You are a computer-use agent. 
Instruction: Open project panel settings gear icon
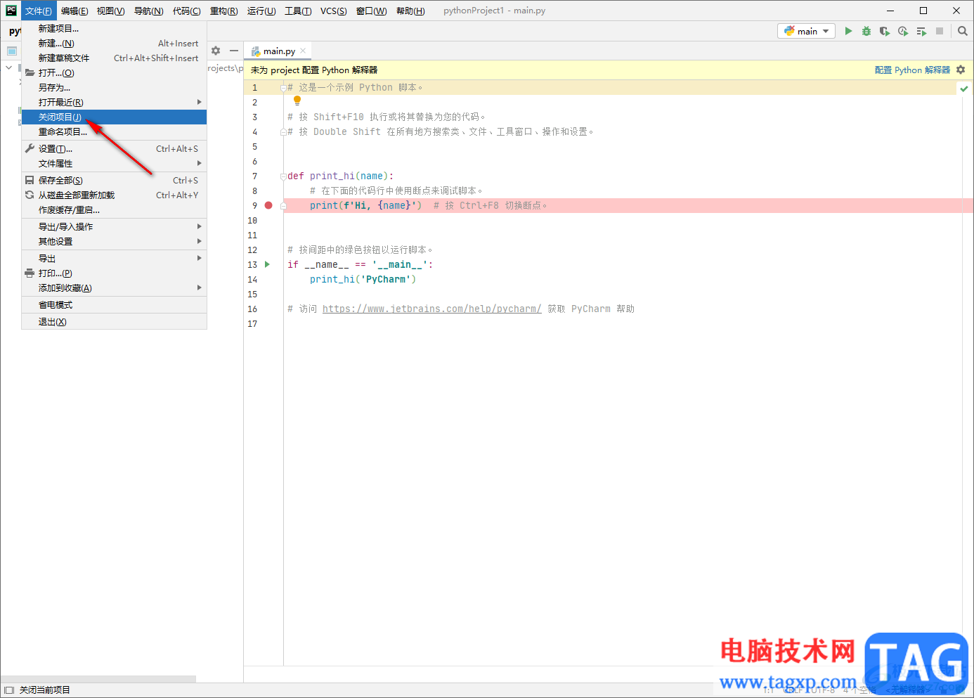(x=216, y=51)
